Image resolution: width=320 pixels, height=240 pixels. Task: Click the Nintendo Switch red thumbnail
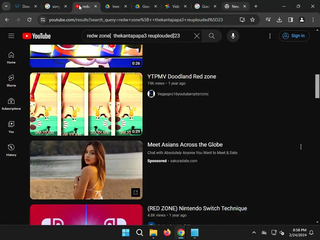tap(86, 215)
